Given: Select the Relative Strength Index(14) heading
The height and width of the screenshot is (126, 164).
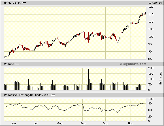Looking at the screenshot, I should 27,95.
